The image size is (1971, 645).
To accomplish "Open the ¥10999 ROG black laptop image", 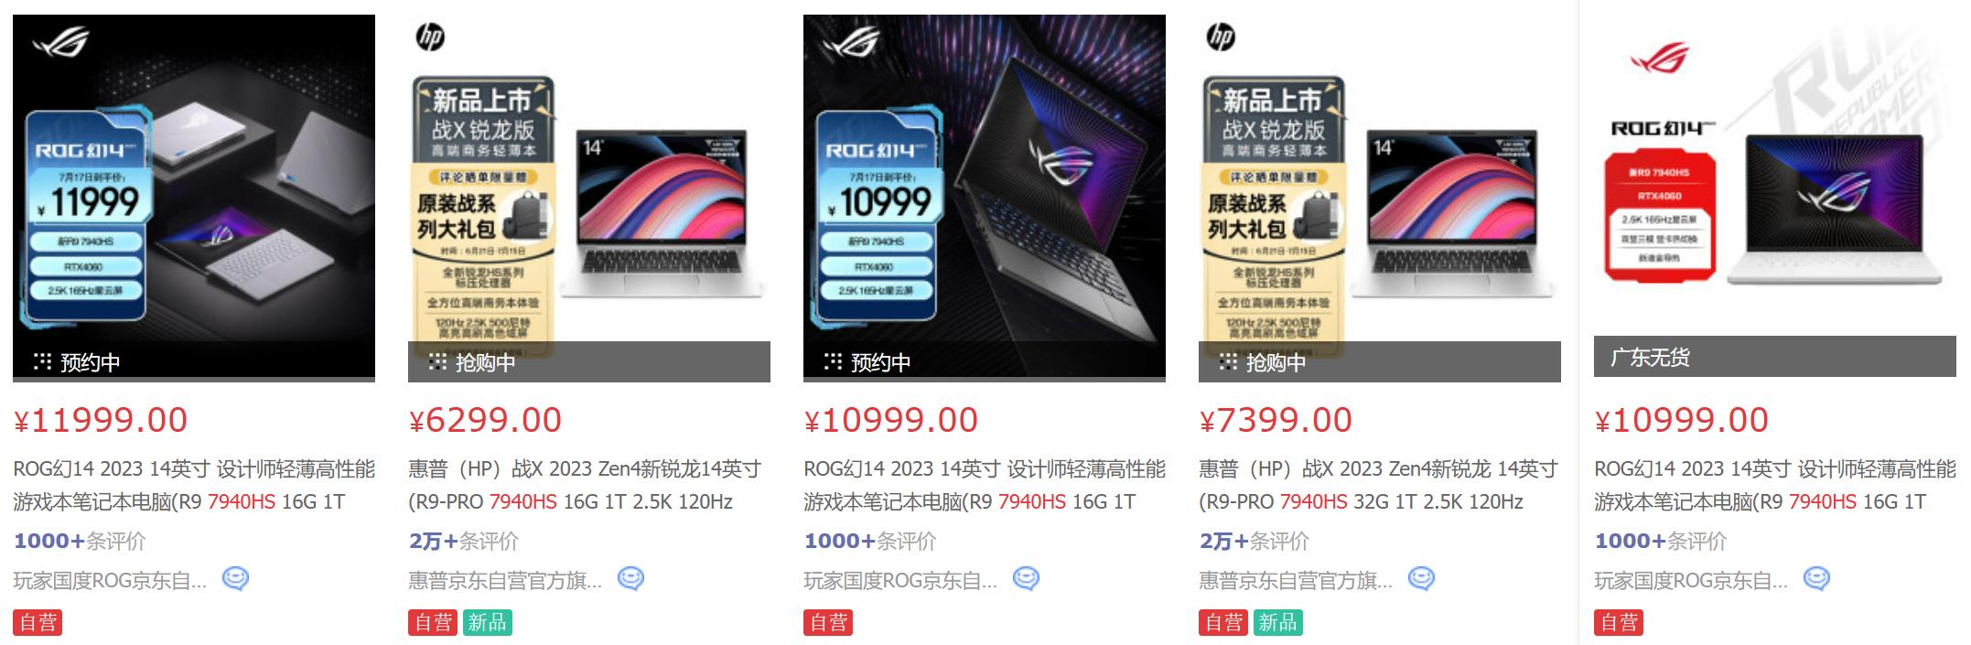I will click(x=985, y=198).
